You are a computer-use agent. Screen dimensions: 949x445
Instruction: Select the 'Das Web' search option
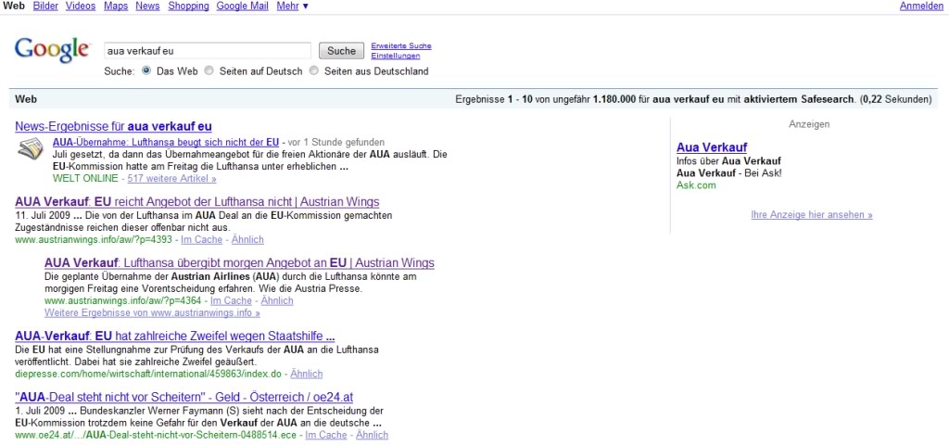pyautogui.click(x=146, y=70)
